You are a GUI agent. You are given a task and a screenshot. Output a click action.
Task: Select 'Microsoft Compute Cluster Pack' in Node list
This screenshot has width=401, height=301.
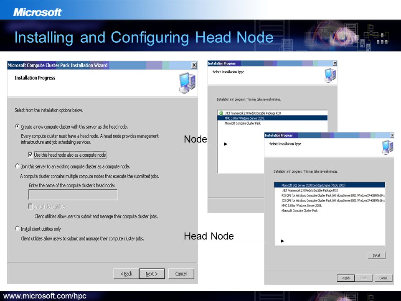(x=242, y=123)
